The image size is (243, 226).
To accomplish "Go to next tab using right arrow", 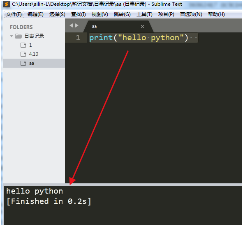I will click(x=77, y=25).
